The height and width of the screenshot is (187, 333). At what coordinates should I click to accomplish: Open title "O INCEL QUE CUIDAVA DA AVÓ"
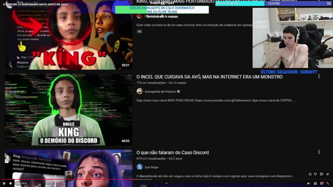click(x=209, y=77)
